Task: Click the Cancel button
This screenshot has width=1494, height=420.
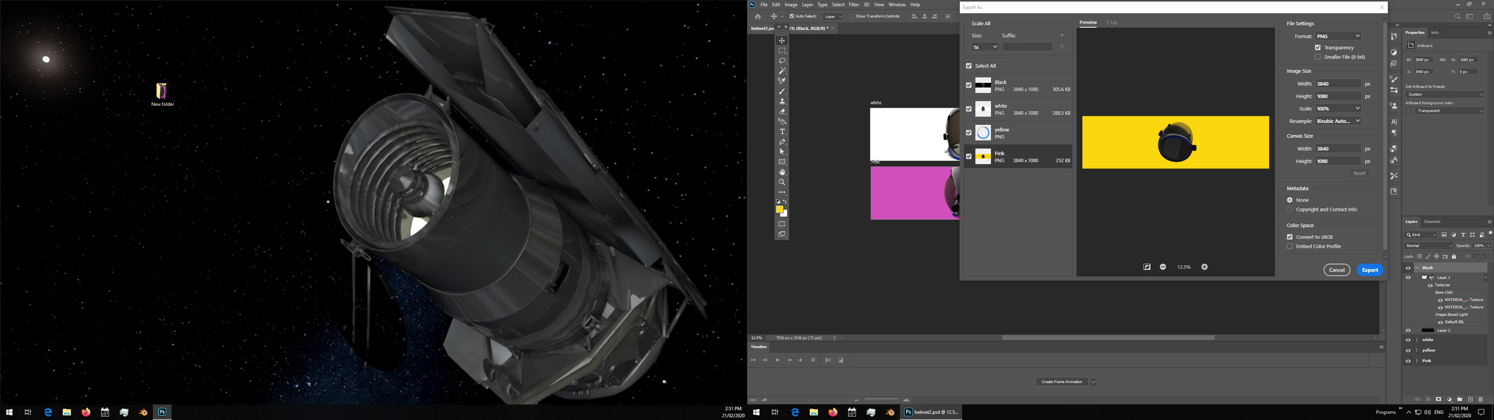Action: pyautogui.click(x=1336, y=270)
